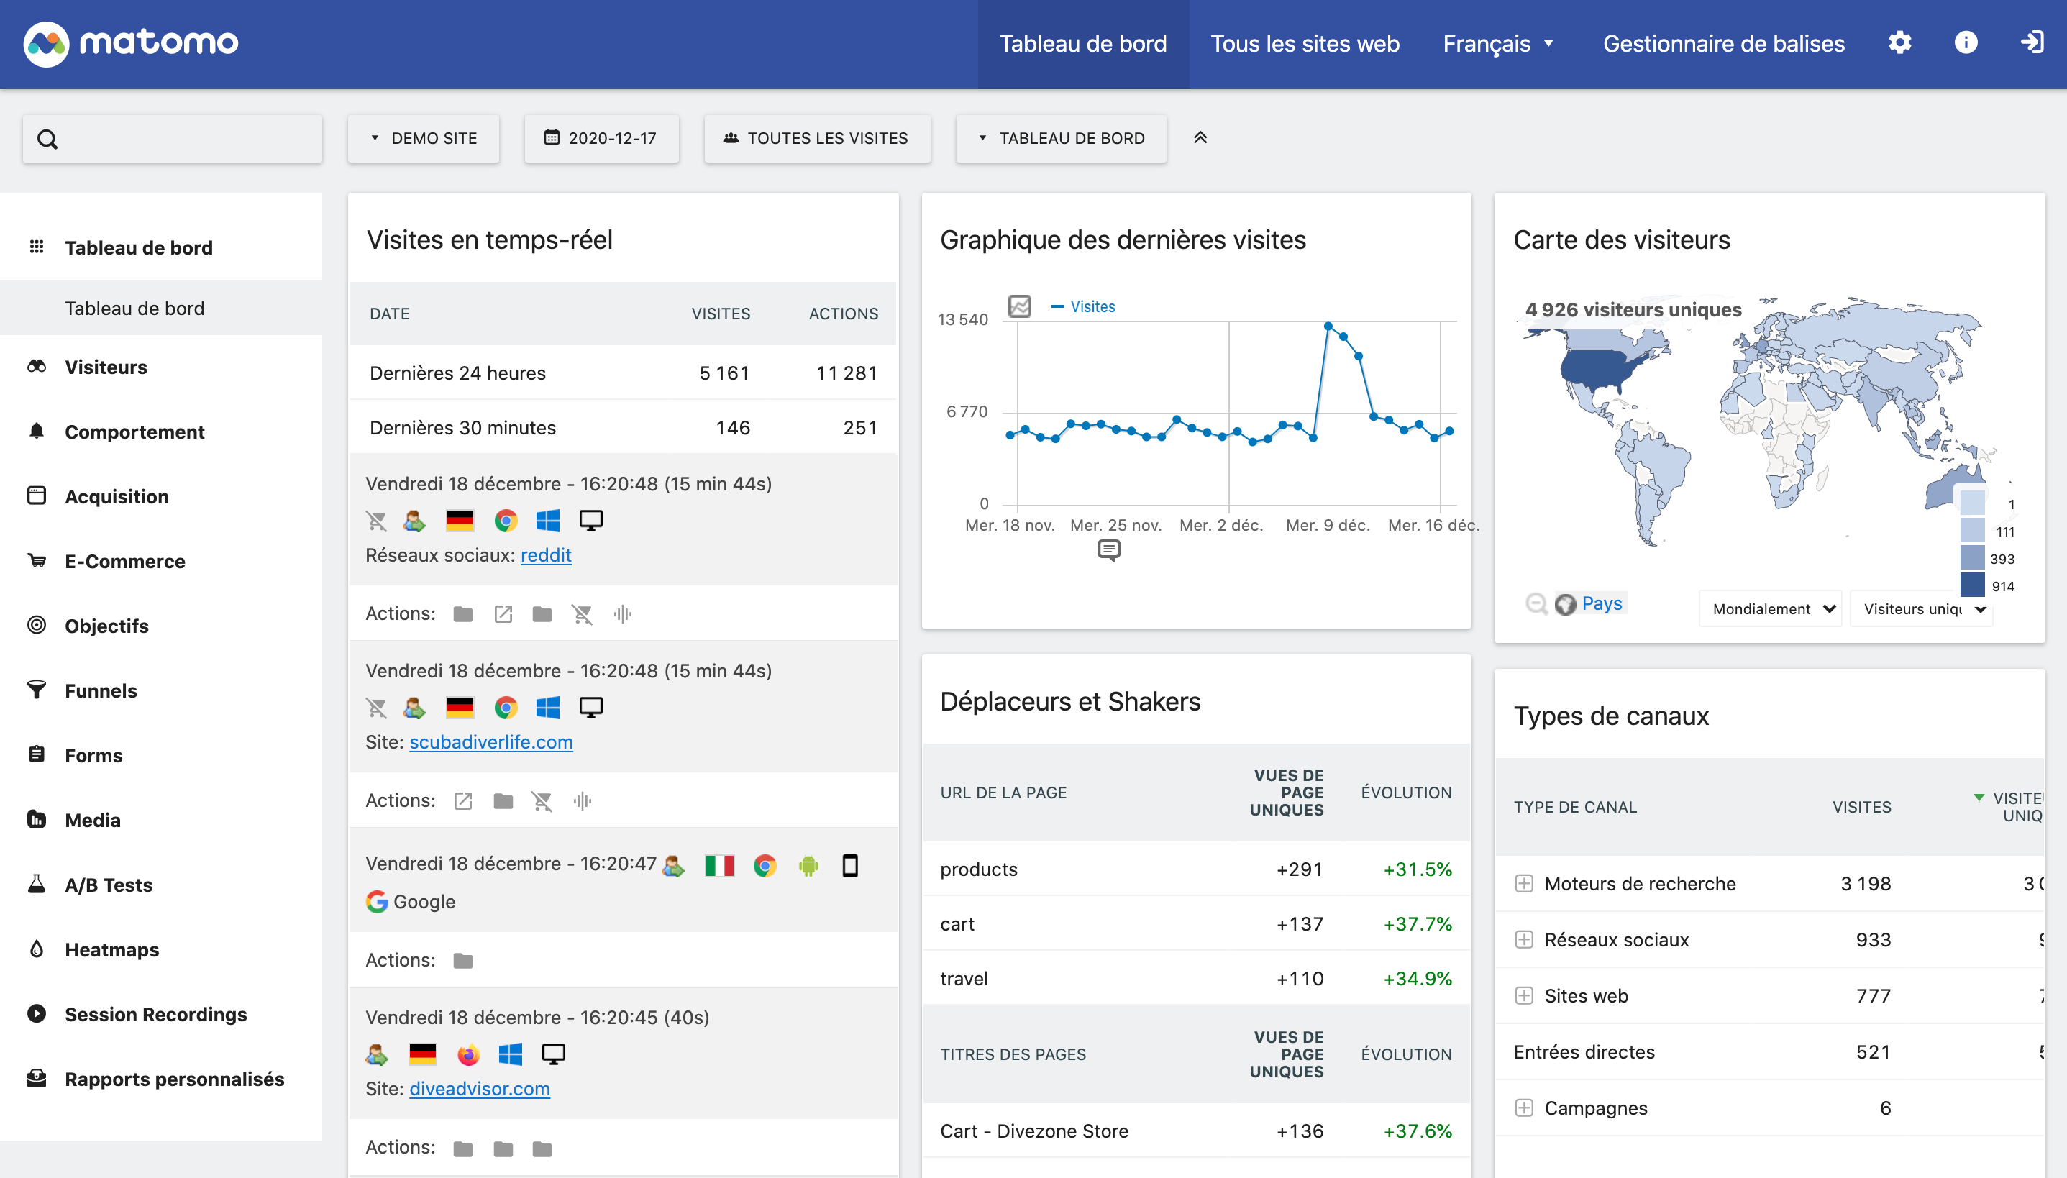Viewport: 2067px width, 1178px height.
Task: Open the scubadiverlife.com site link
Action: click(x=491, y=742)
